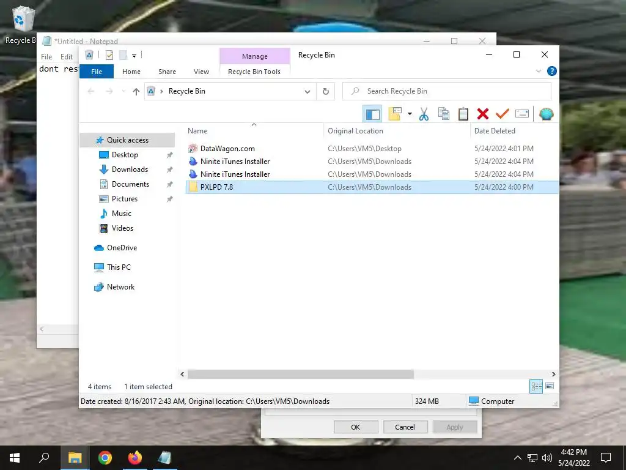
Task: Click the Copy icon in the toolbar
Action: pyautogui.click(x=444, y=114)
